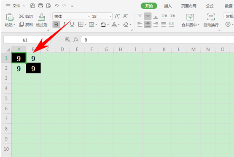234x157 pixels.
Task: Click the increase font size icon
Action: coord(117,16)
